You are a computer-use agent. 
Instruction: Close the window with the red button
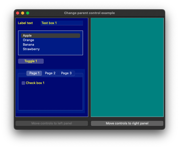click(18, 13)
